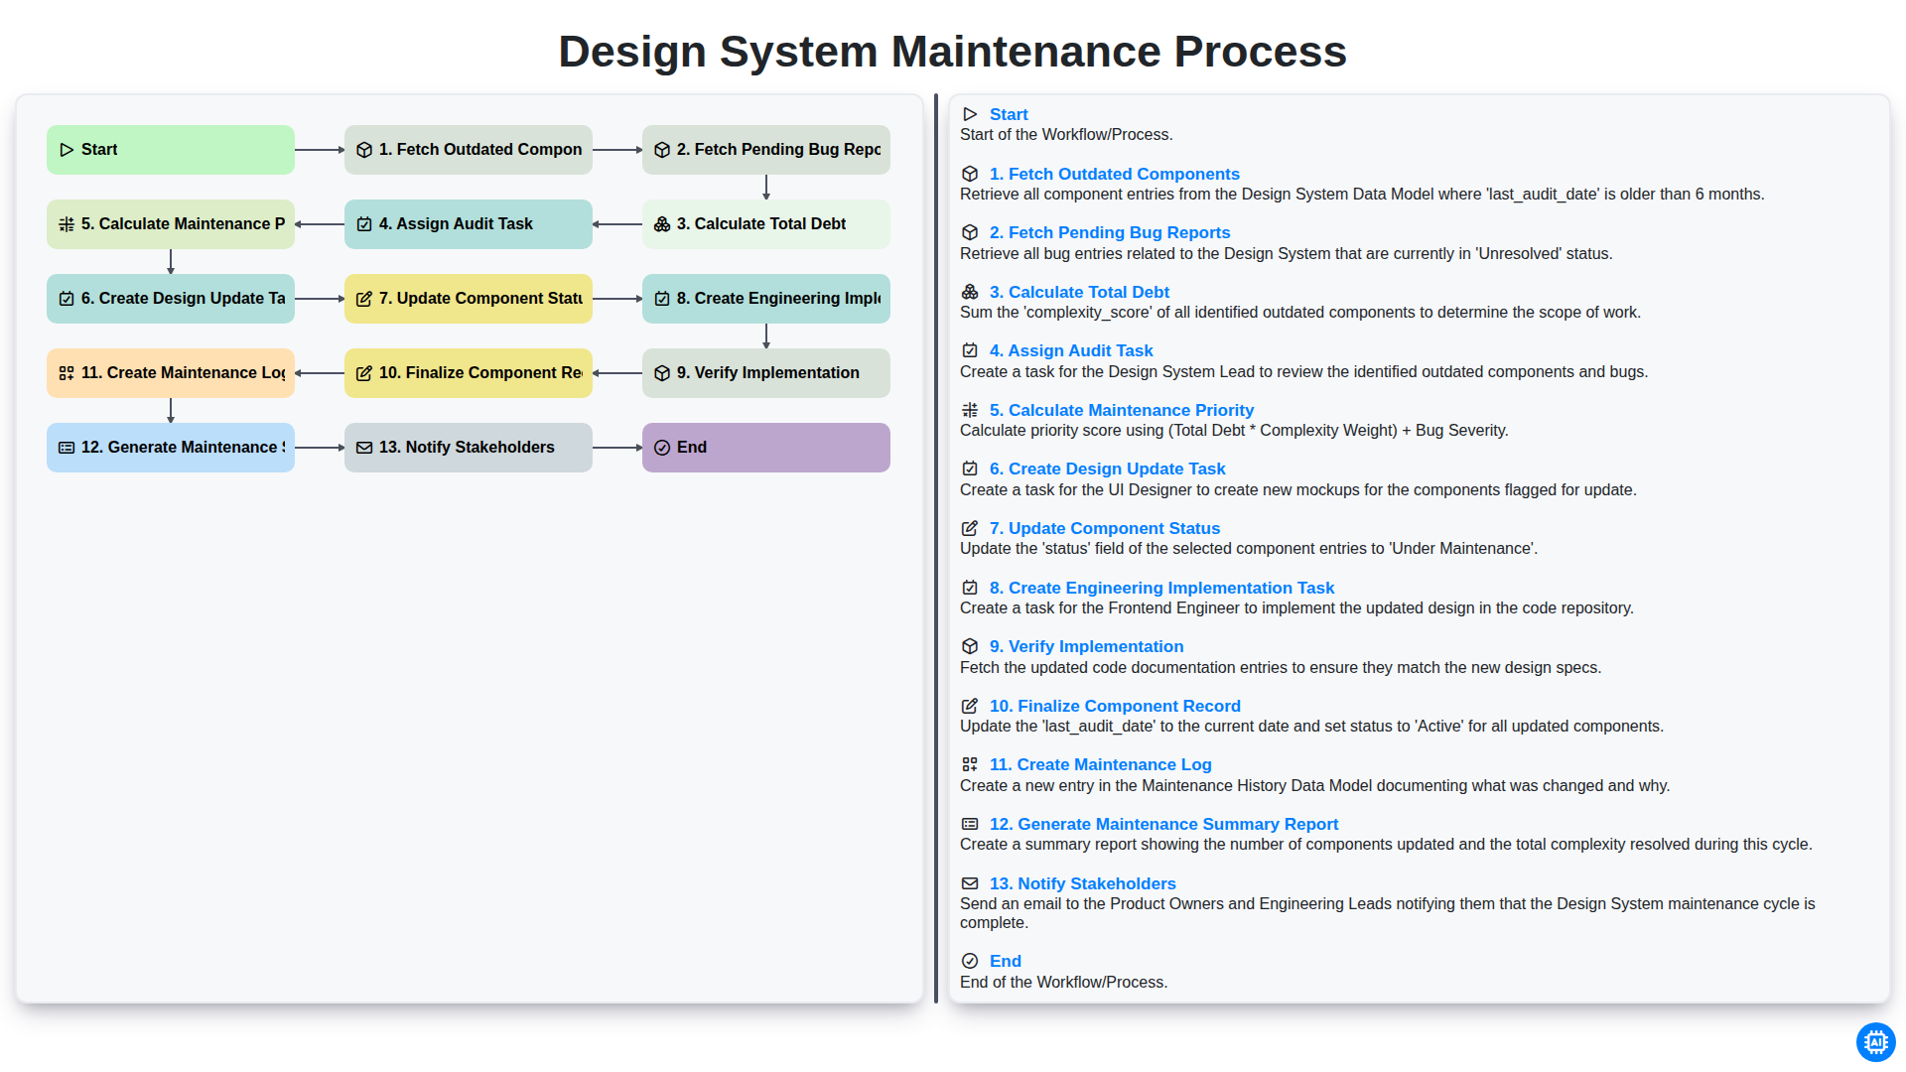This screenshot has width=1906, height=1072.
Task: Click calendar-check icon on Create Design Update node
Action: tap(67, 299)
